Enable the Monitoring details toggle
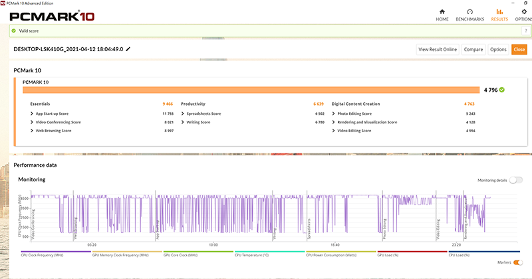The image size is (532, 279). (515, 180)
